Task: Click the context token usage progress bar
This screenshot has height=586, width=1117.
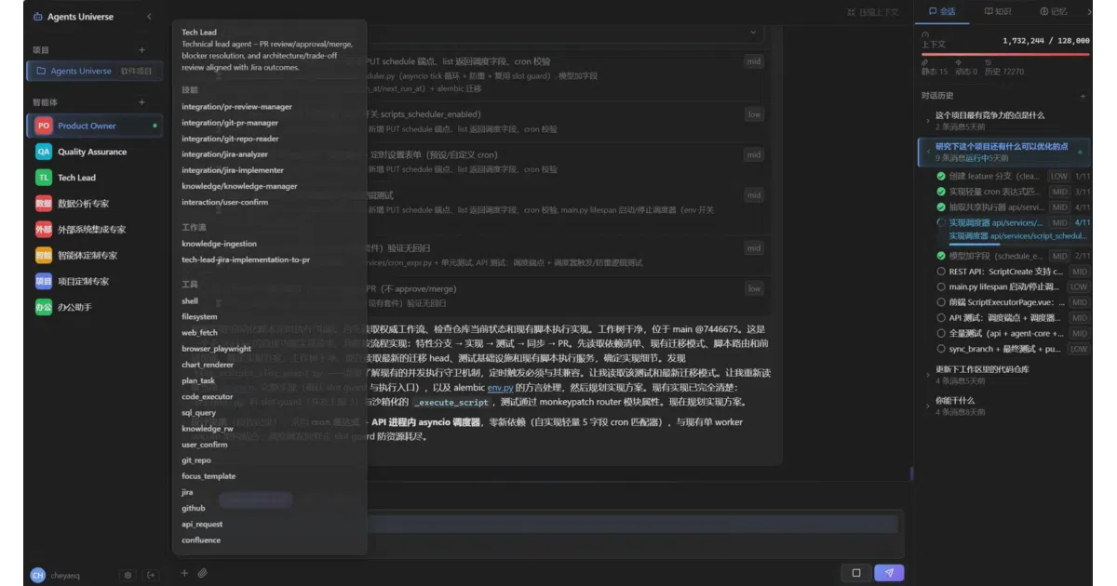Action: tap(1005, 54)
